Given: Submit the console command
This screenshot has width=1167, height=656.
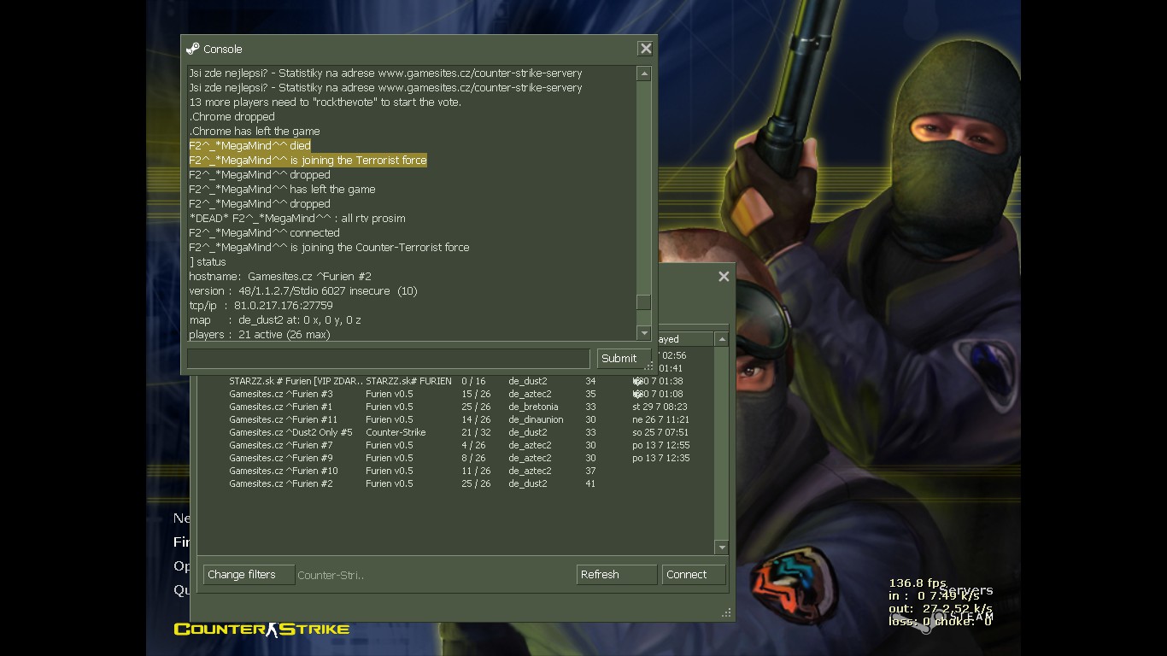Looking at the screenshot, I should coord(623,359).
